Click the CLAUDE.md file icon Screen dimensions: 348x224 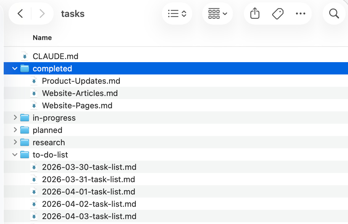click(x=25, y=56)
